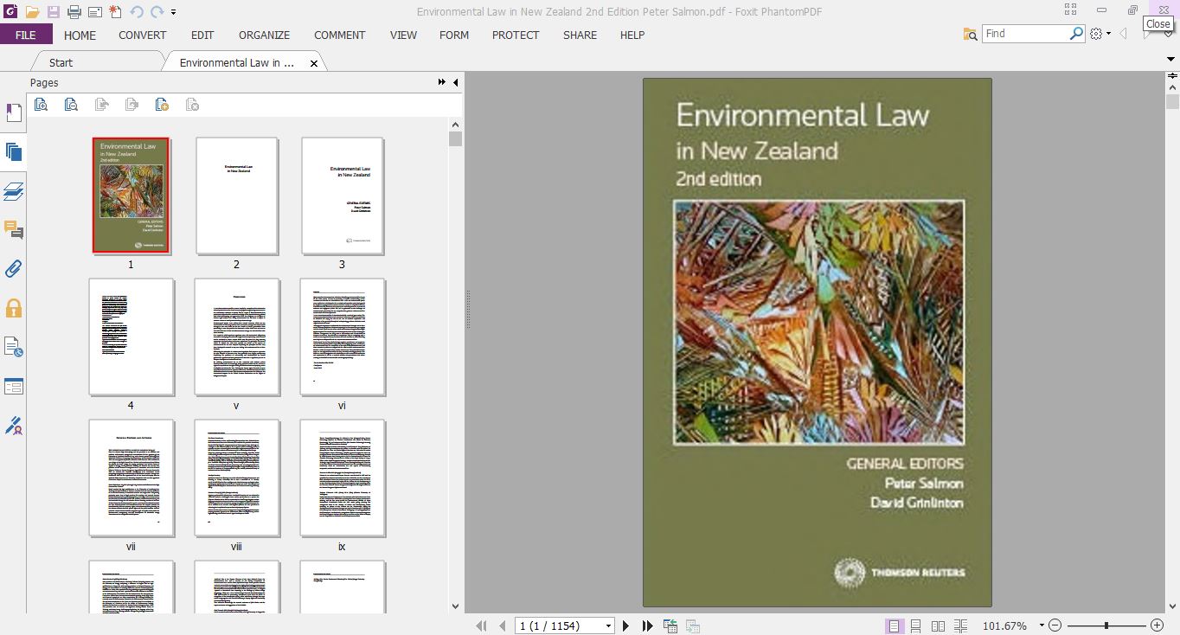Open the EDIT ribbon tab
1180x635 pixels.
click(202, 35)
